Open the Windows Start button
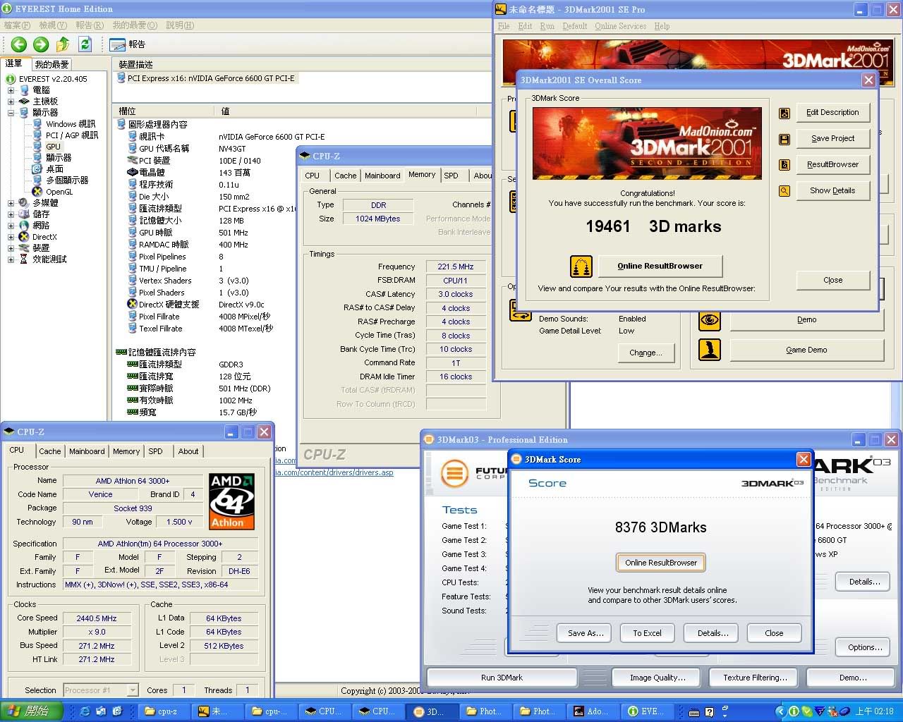 (31, 711)
